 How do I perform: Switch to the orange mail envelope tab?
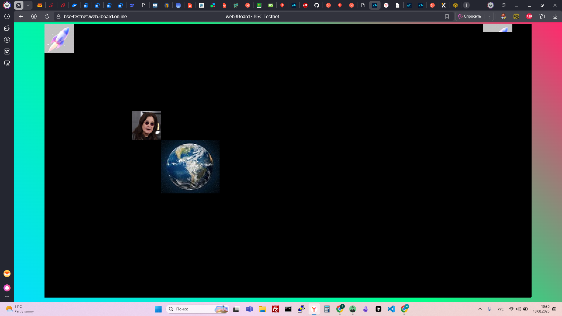coord(40,5)
